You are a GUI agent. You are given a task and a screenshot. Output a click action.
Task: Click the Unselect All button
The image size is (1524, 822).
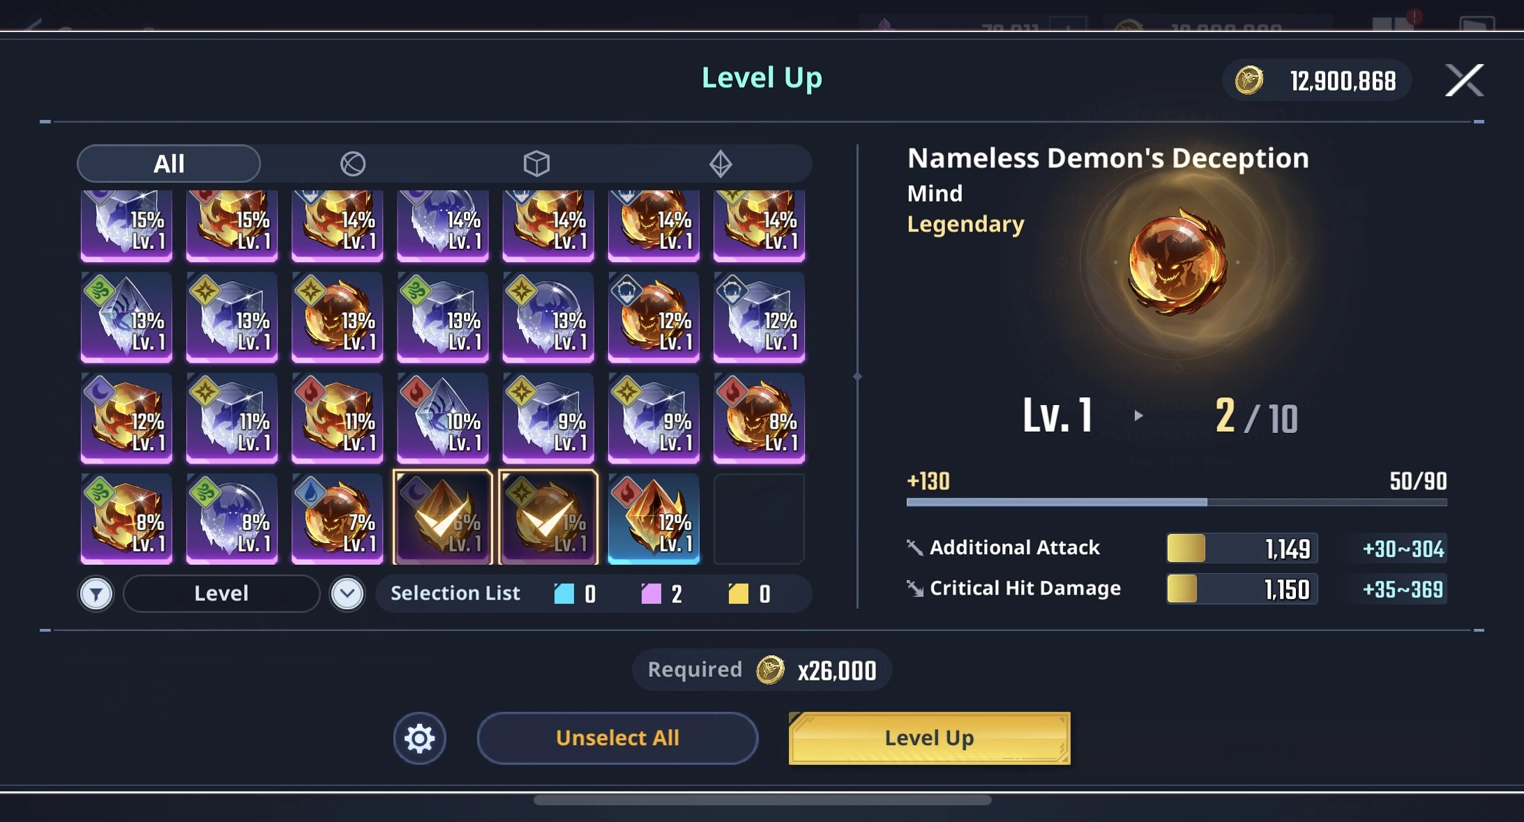[x=617, y=738]
